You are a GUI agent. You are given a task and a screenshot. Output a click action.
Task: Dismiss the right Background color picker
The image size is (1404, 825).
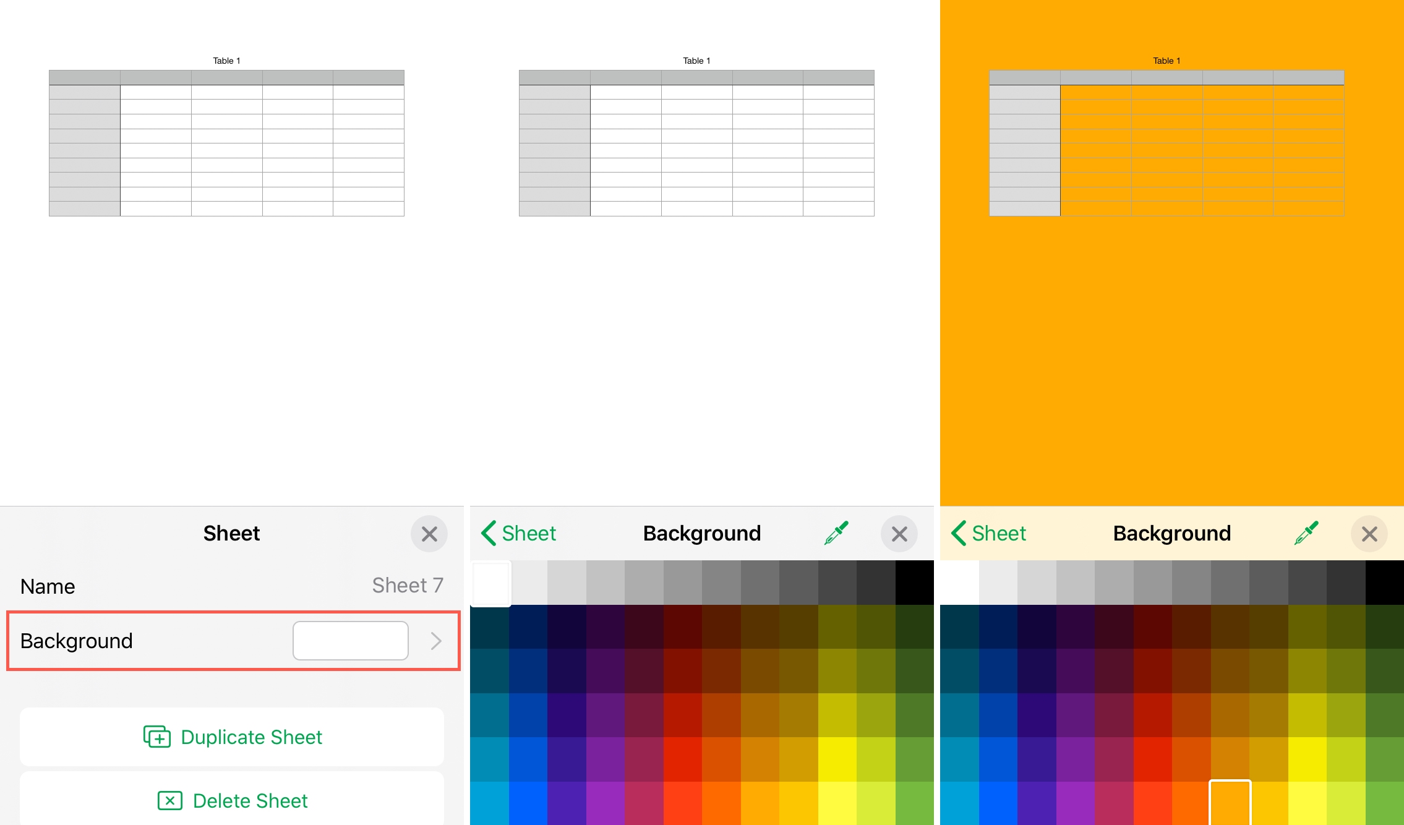(x=1369, y=533)
